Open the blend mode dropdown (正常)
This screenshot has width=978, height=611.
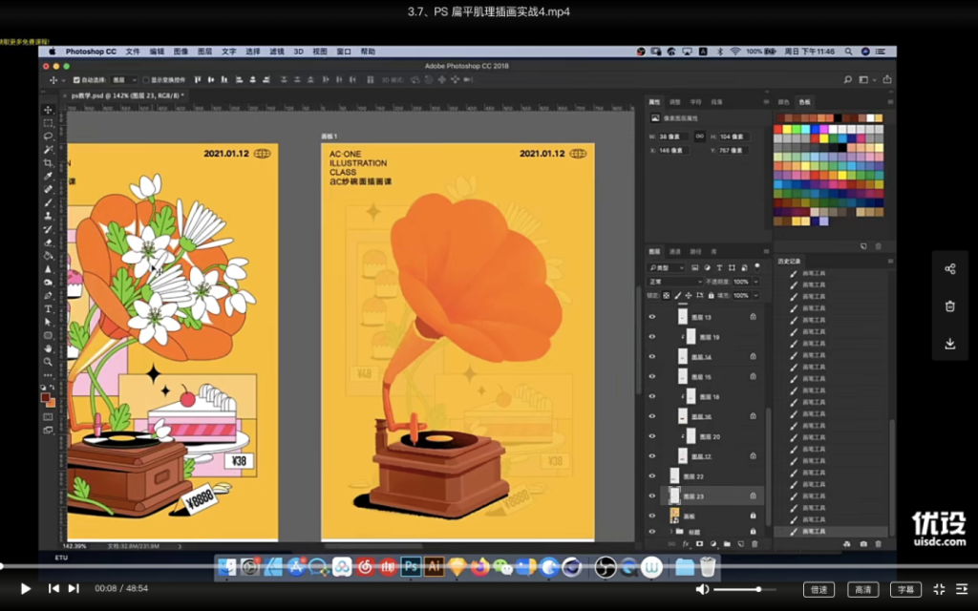coord(674,283)
